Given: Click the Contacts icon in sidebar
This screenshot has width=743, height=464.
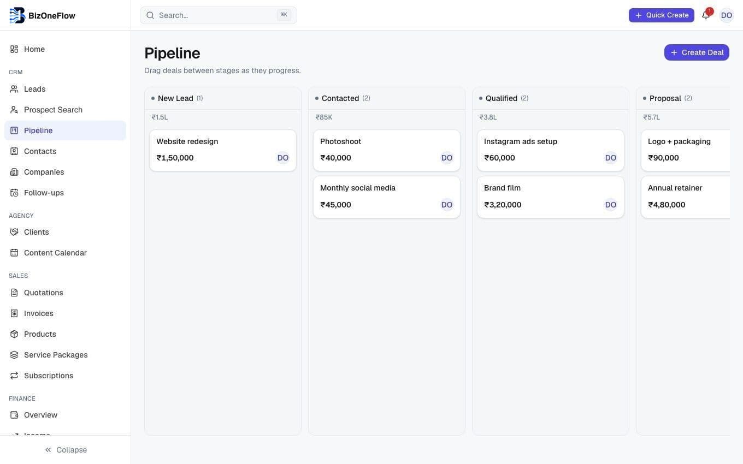Looking at the screenshot, I should [14, 151].
